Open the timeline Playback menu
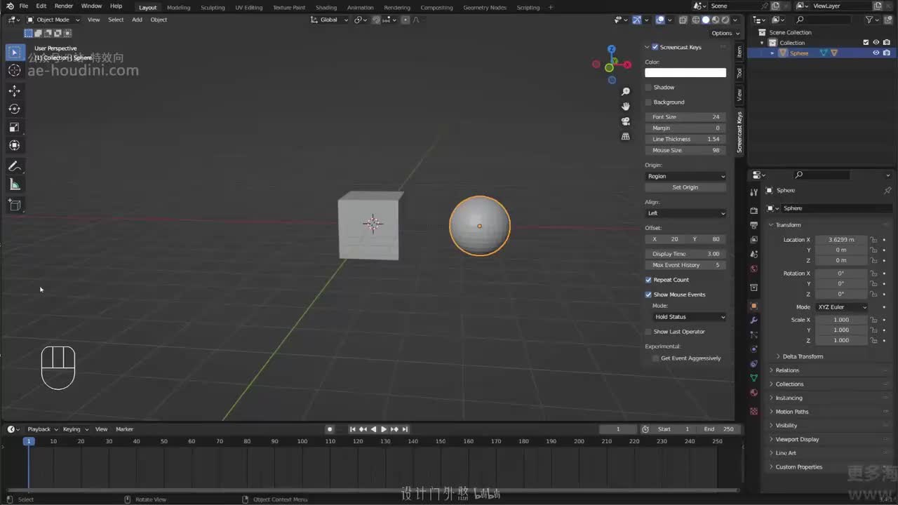The width and height of the screenshot is (898, 505). [x=41, y=429]
